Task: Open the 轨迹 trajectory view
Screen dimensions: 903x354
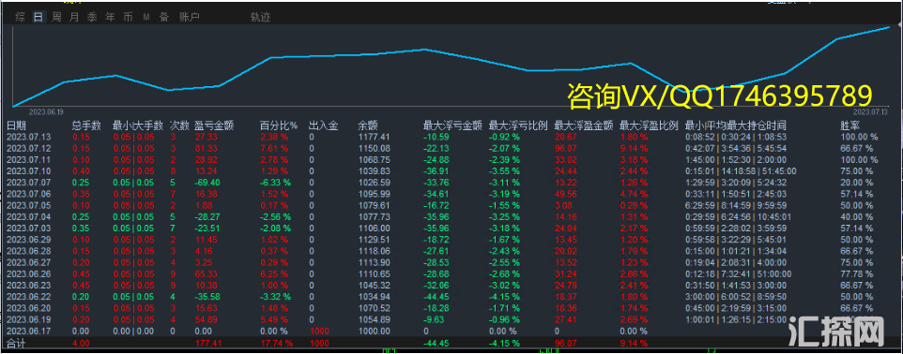Action: point(260,17)
